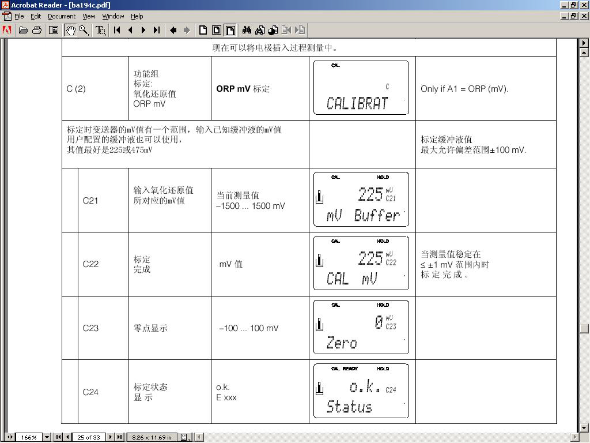This screenshot has height=443, width=590.
Task: Select the Text Select tool
Action: tap(100, 30)
